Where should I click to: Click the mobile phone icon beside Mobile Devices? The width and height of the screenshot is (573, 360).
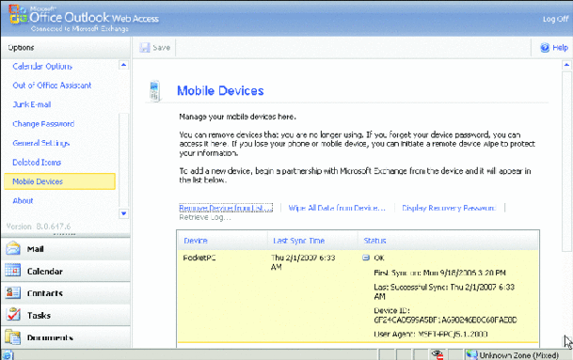coord(154,91)
